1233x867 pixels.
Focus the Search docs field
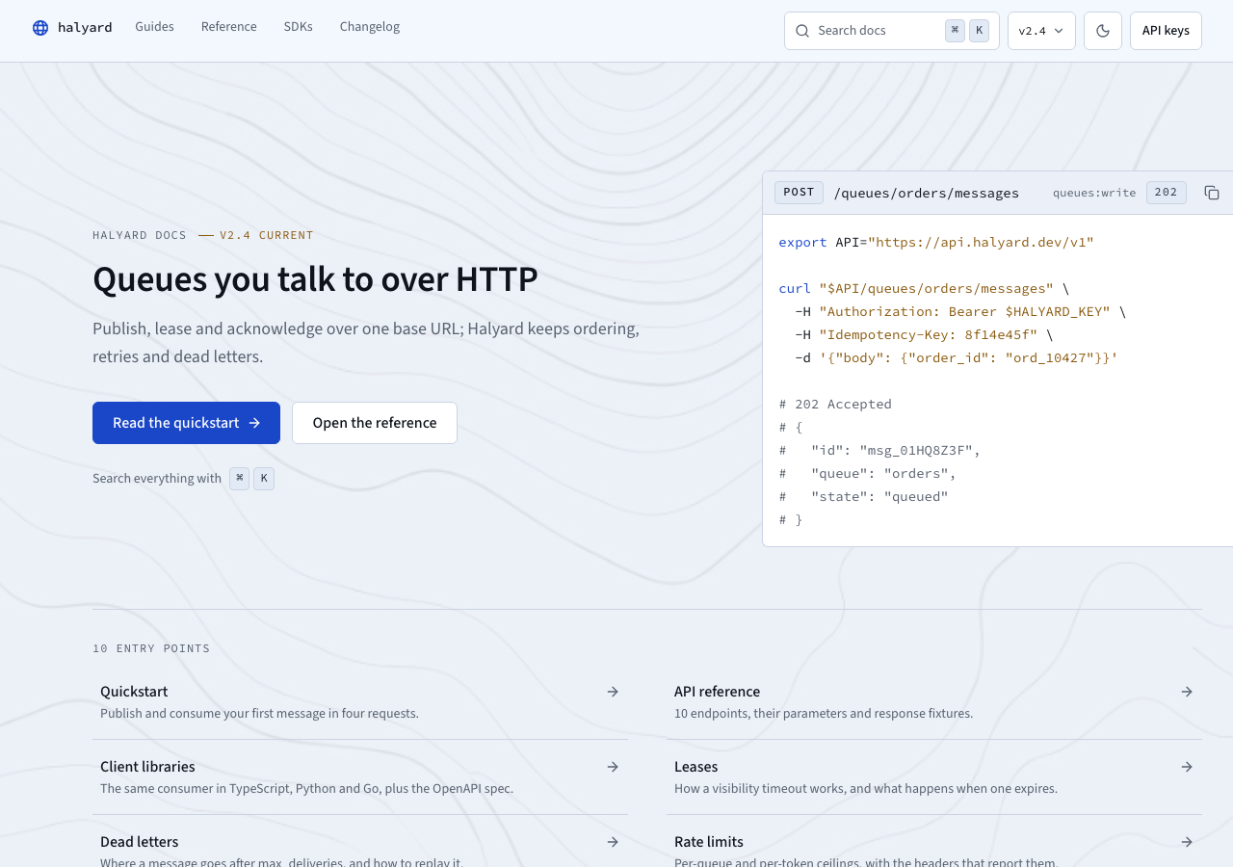point(892,31)
